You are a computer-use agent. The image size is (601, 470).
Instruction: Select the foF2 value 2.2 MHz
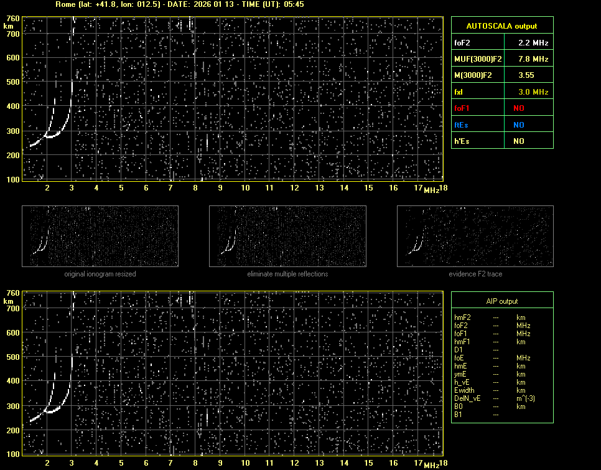(533, 42)
